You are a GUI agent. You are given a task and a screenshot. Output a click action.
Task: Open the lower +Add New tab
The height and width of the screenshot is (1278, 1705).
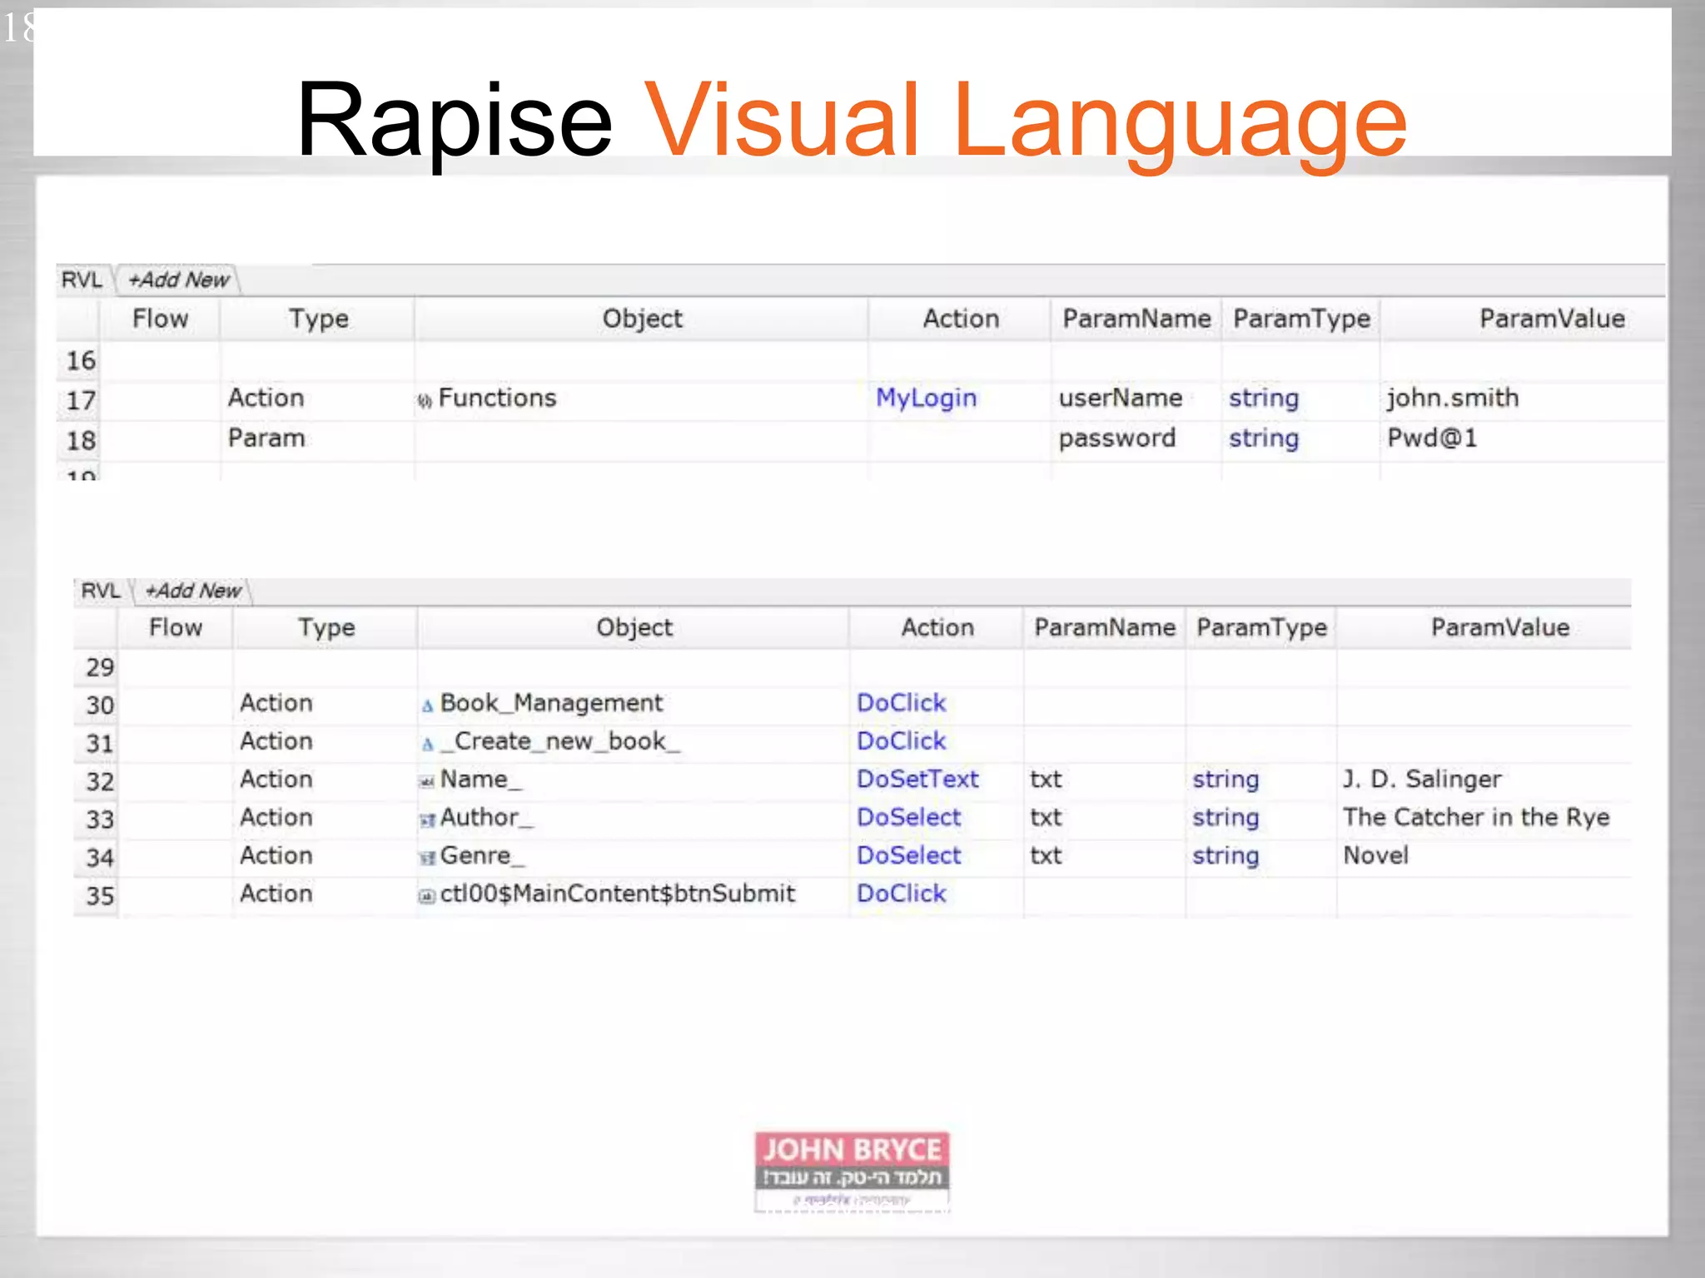193,591
